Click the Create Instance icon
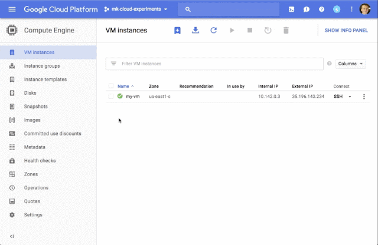 coord(177,30)
